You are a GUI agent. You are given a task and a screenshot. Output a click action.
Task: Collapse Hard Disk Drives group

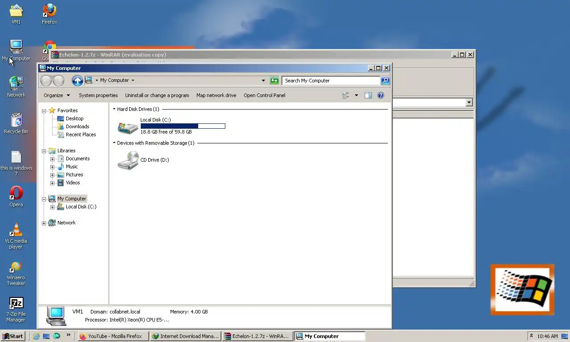pyautogui.click(x=114, y=109)
